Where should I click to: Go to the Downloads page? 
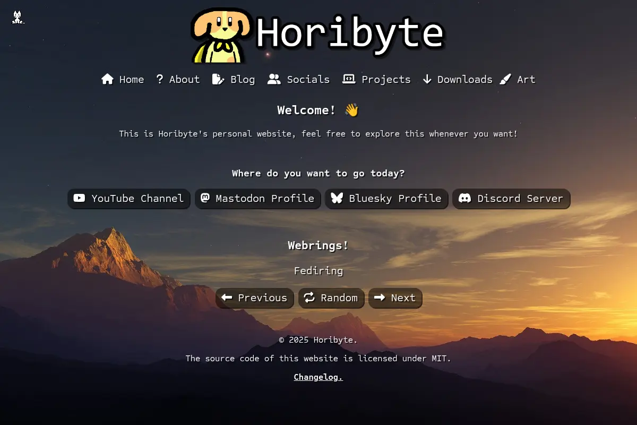(x=458, y=79)
